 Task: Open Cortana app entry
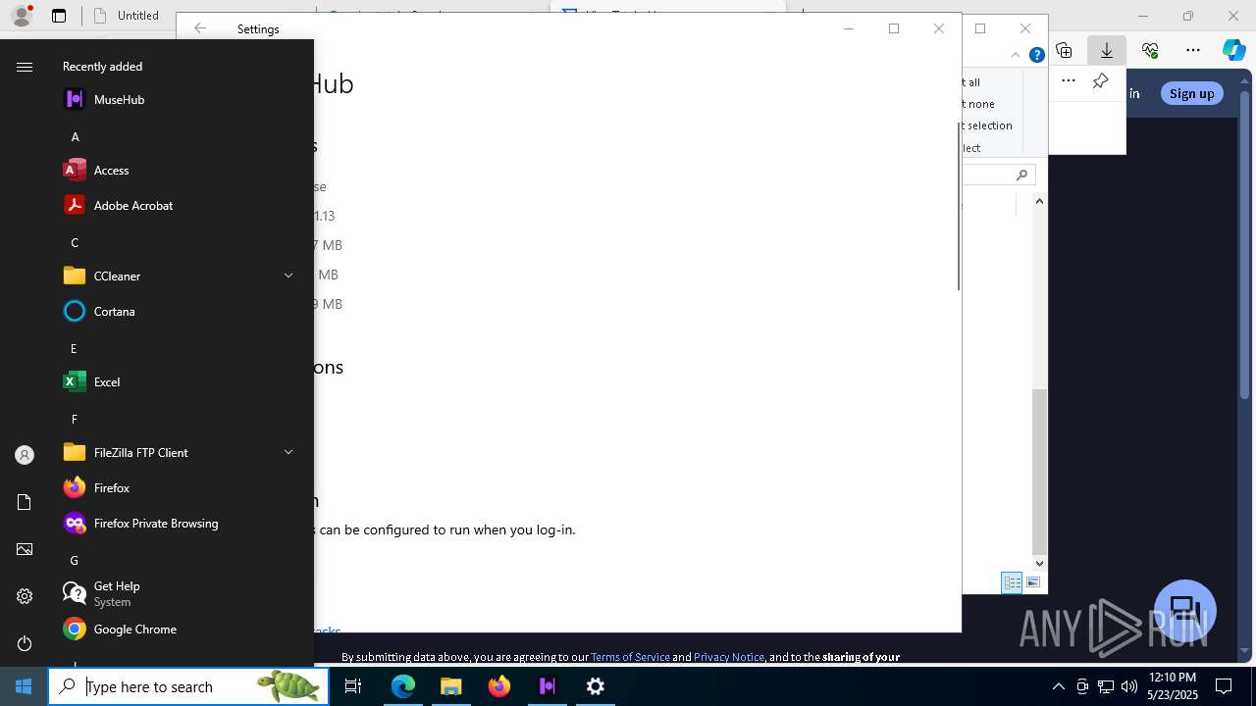[181, 311]
